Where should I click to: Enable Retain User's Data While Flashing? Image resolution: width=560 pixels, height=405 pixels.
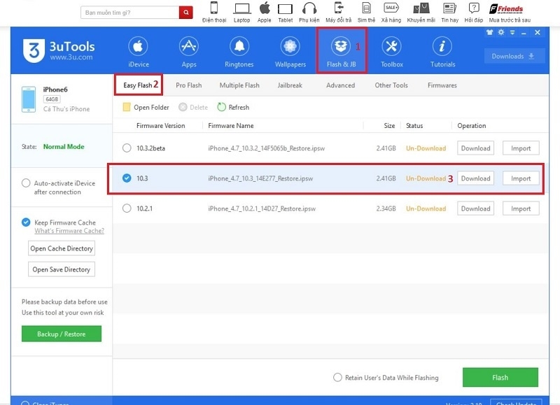[337, 377]
